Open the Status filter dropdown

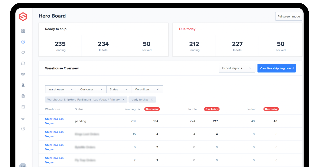119,89
